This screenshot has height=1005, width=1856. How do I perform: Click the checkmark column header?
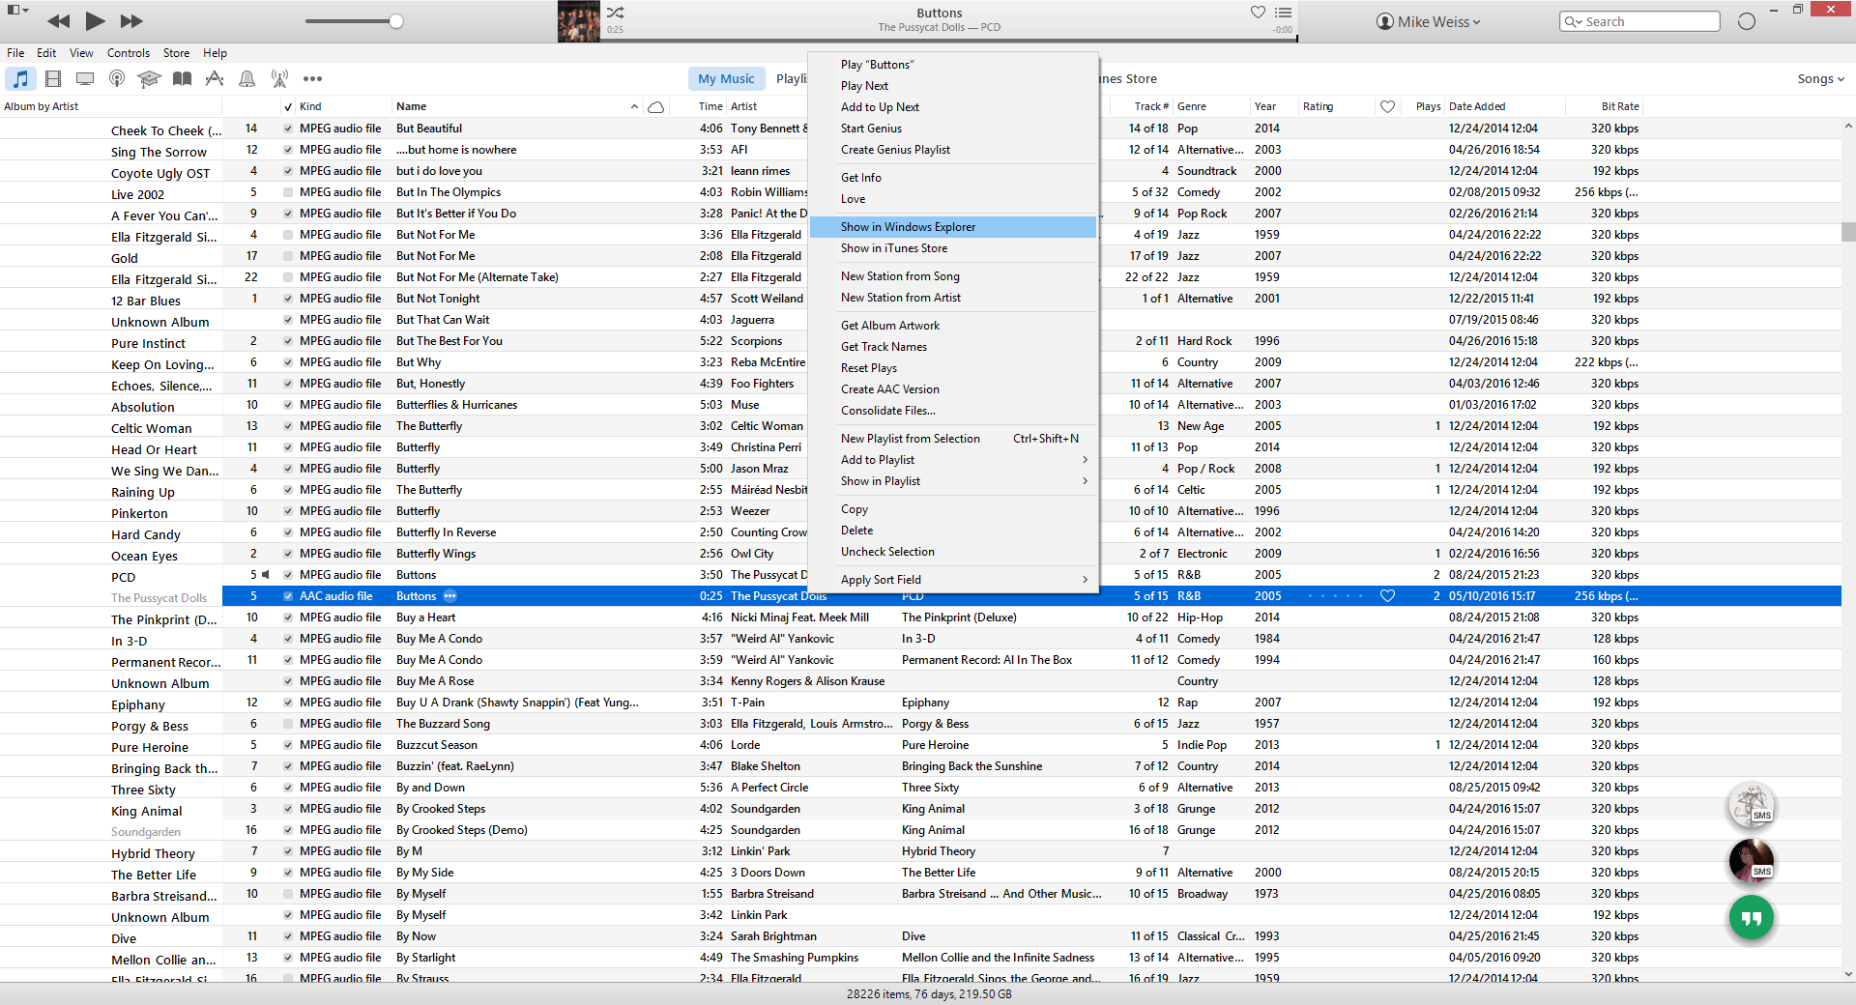tap(288, 106)
